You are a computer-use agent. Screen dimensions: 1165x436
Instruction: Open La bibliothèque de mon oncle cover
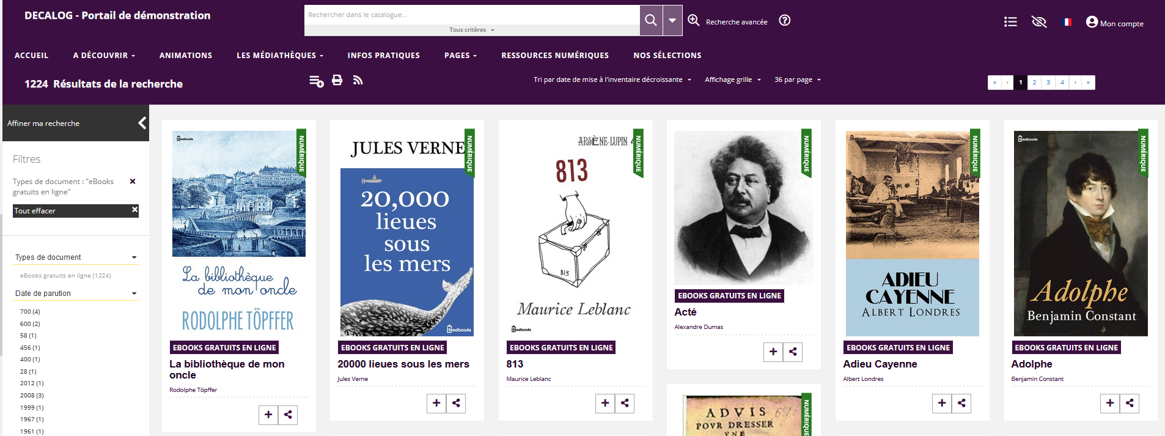[x=239, y=233]
